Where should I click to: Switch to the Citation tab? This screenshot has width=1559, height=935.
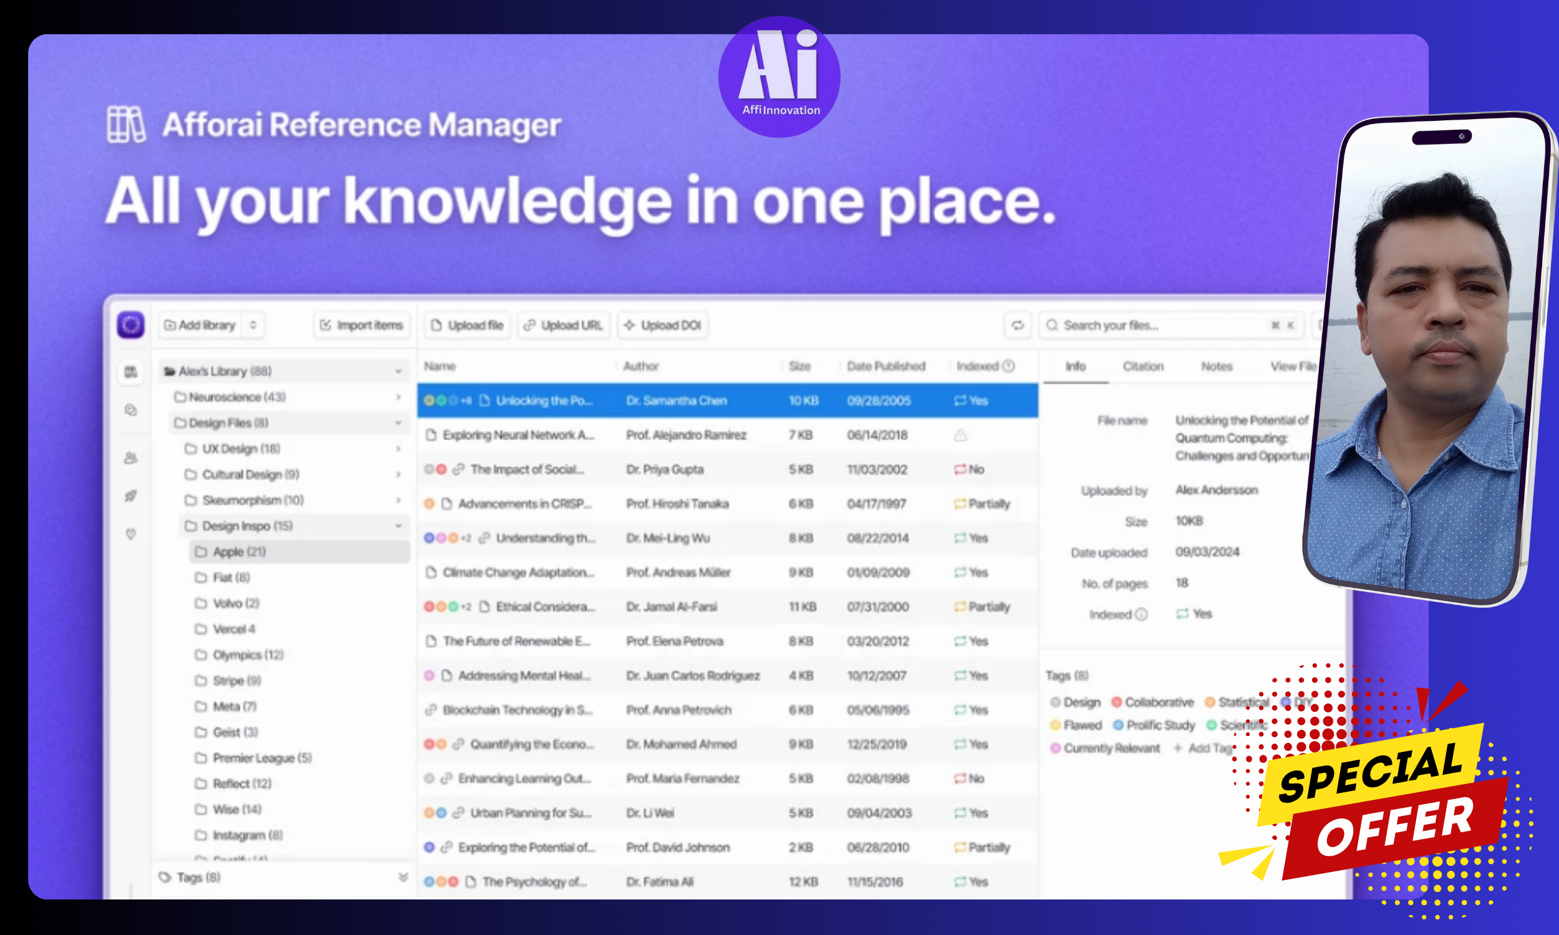[x=1143, y=367]
